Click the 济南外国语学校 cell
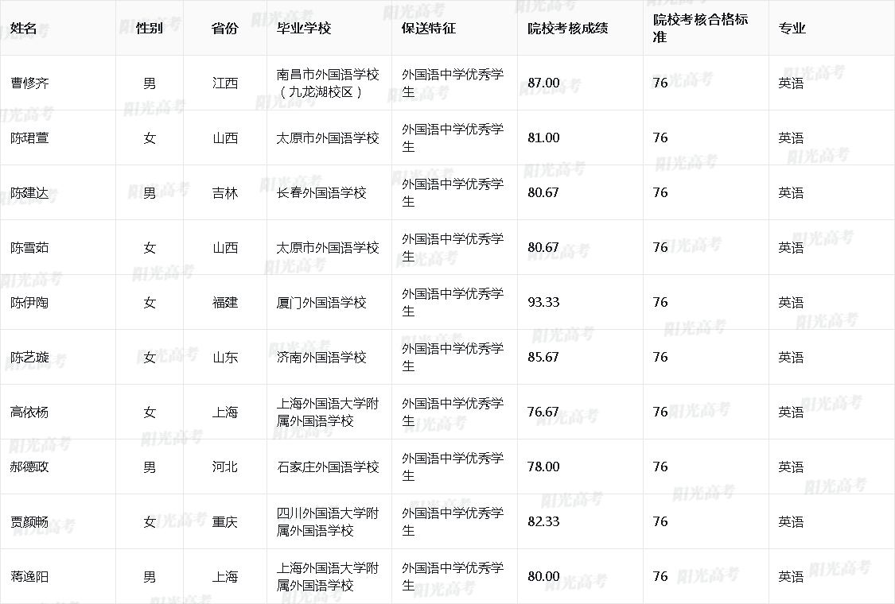The image size is (895, 604). (x=321, y=357)
